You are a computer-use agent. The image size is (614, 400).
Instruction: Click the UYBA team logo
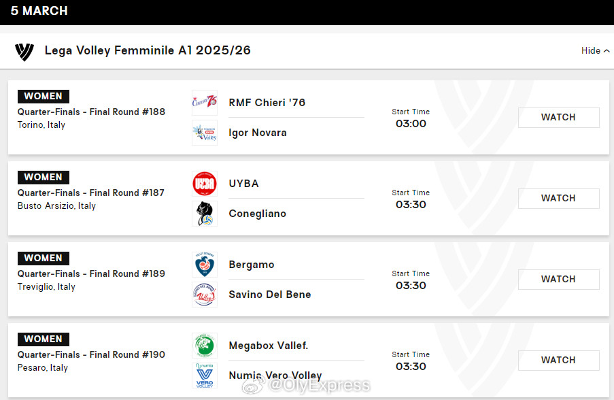coord(205,184)
